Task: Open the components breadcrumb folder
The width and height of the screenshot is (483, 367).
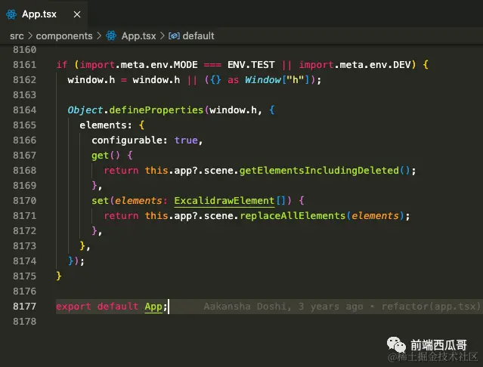Action: pos(64,36)
